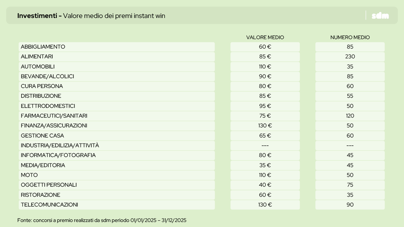404x227 pixels.
Task: Click the VALORE MEDIO column header
Action: (x=265, y=38)
